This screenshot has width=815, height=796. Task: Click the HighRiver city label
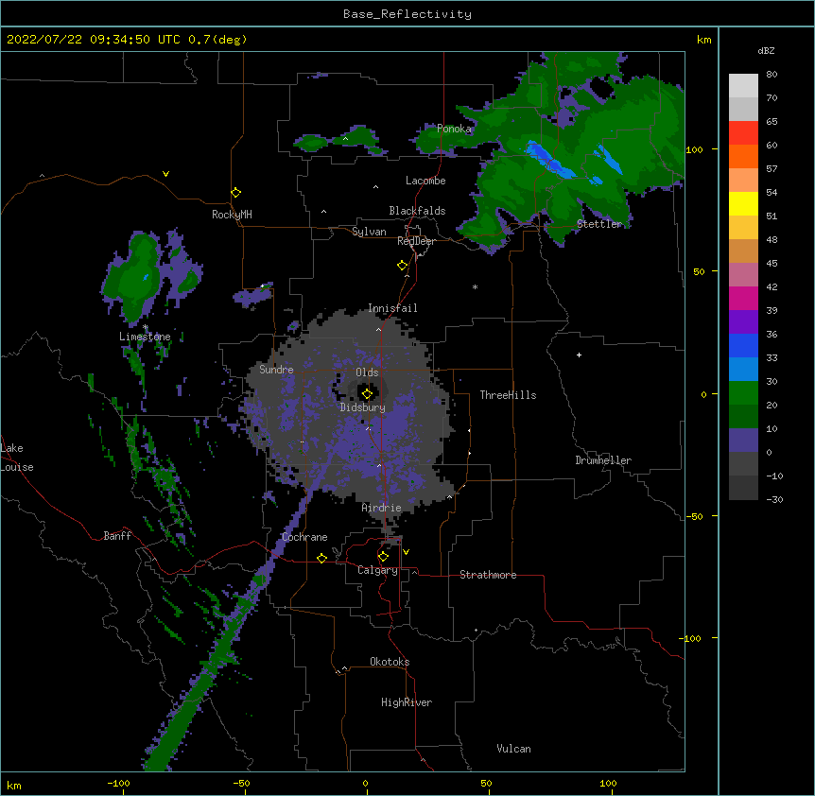pos(407,702)
